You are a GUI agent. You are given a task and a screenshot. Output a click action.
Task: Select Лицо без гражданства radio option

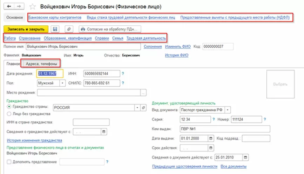click(x=9, y=114)
